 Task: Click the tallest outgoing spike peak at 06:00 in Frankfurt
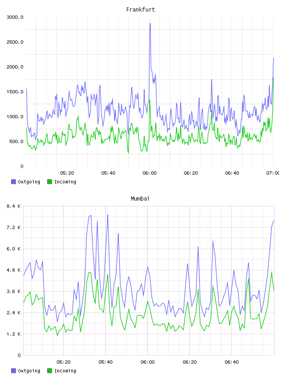[x=150, y=23]
